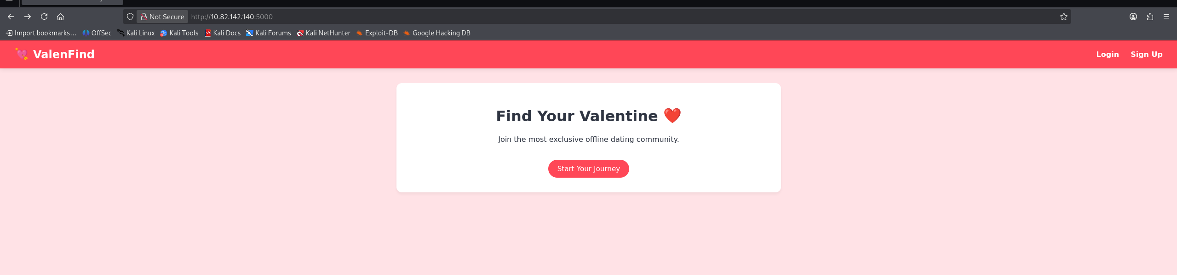Bookmark this page with the star
This screenshot has height=275, width=1177.
click(x=1063, y=17)
